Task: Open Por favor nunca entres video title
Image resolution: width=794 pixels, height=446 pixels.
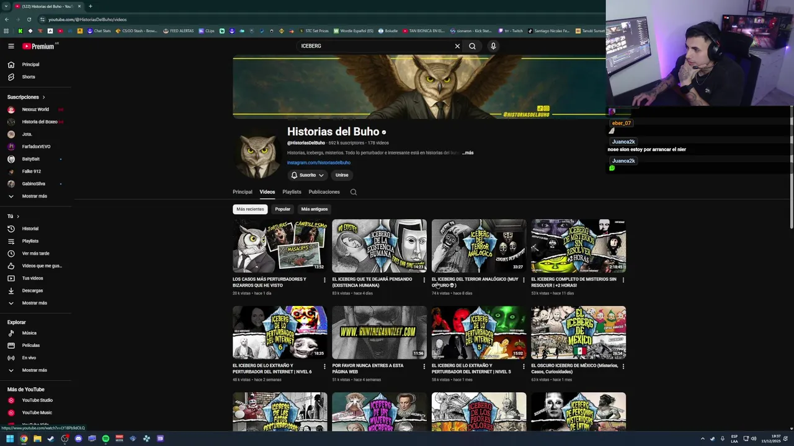Action: [x=367, y=369]
